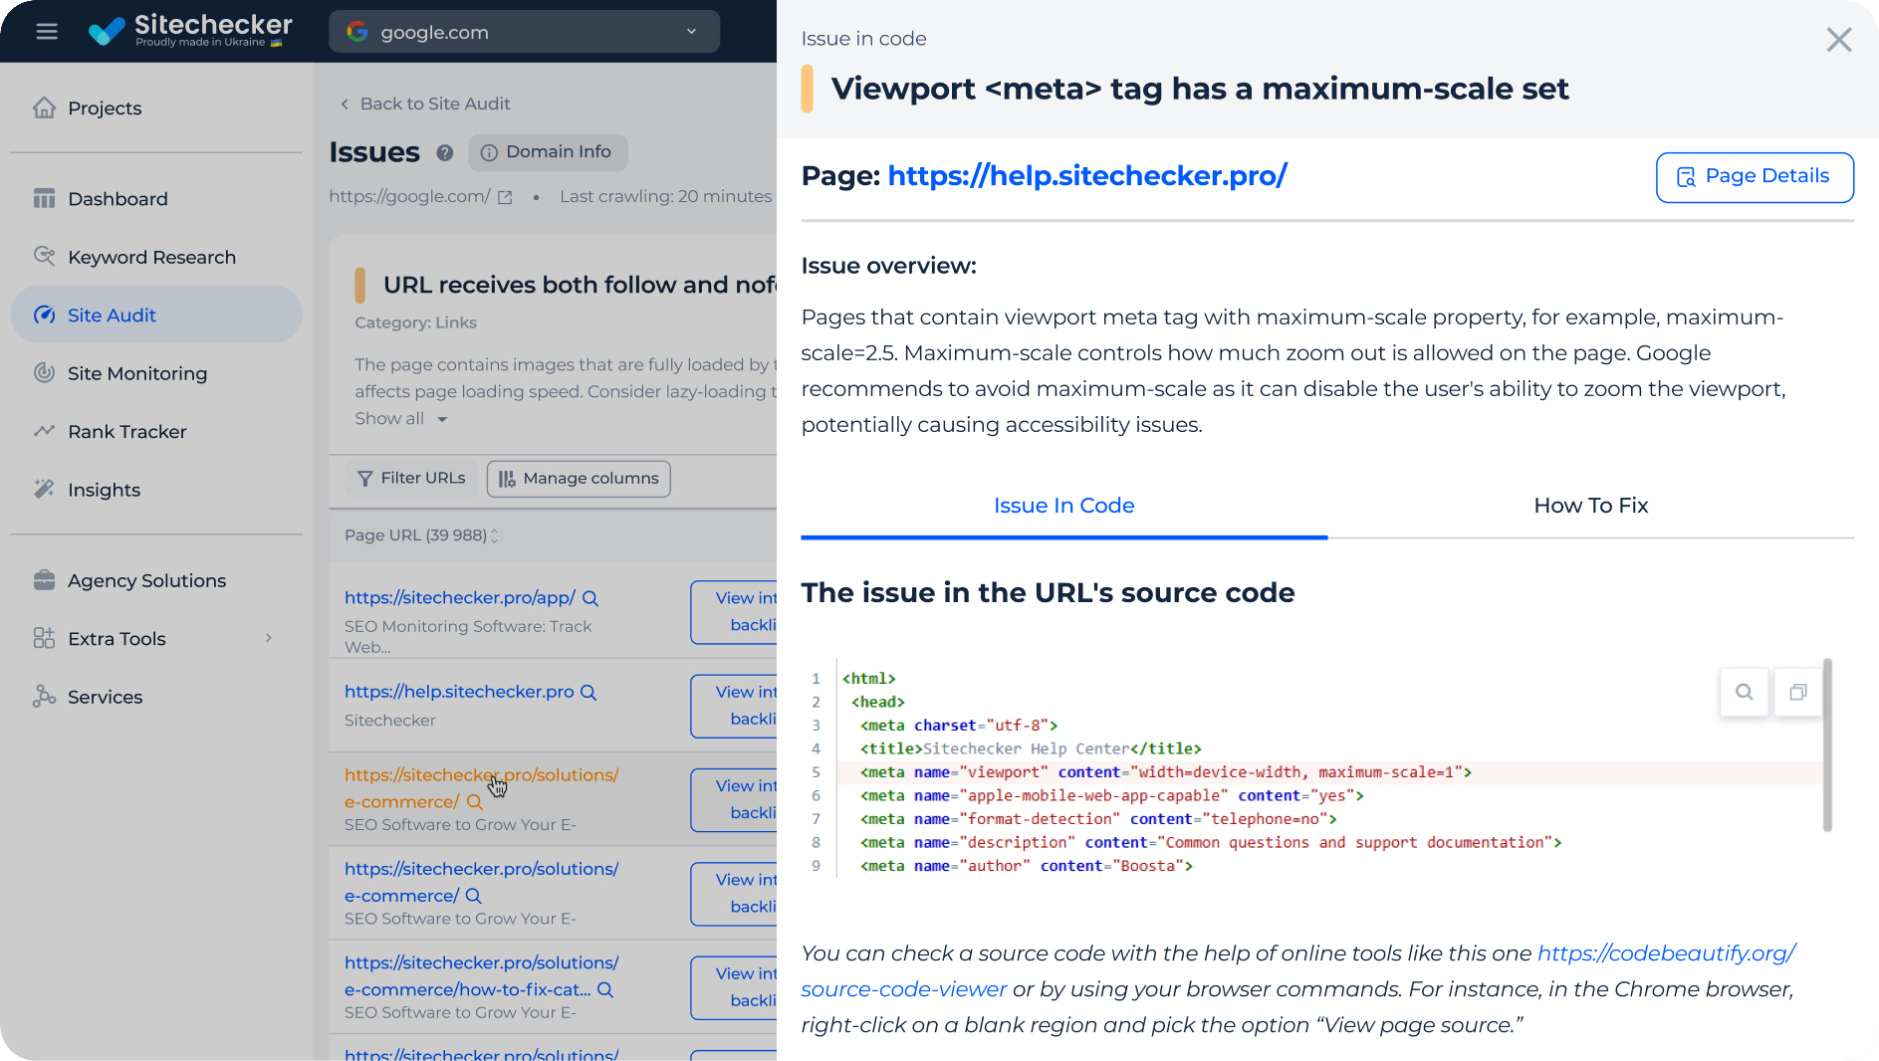Click the Google favicon in project selector

tap(356, 32)
